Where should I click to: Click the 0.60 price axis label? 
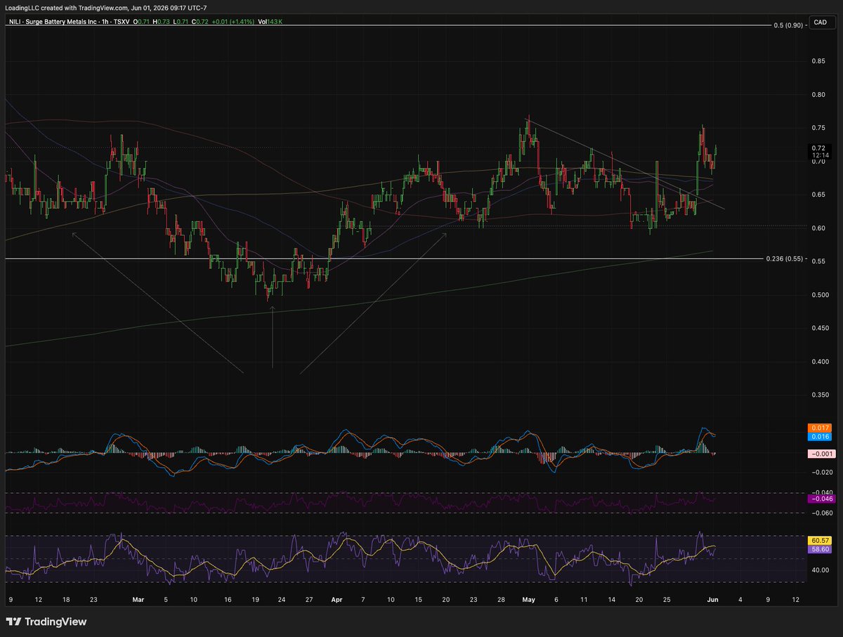point(818,228)
